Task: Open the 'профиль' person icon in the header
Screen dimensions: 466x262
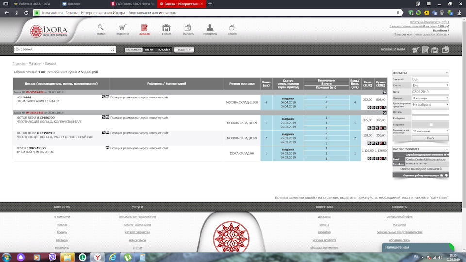Action: [210, 28]
